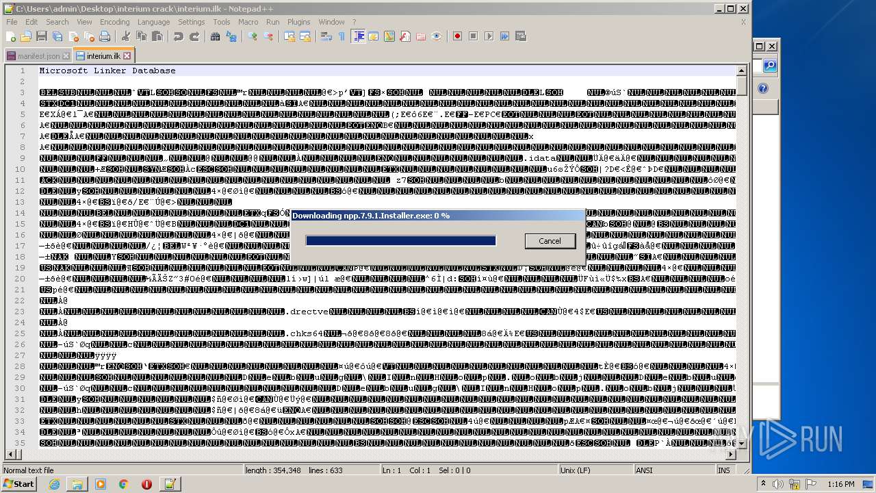Open the ? help menu

(354, 22)
